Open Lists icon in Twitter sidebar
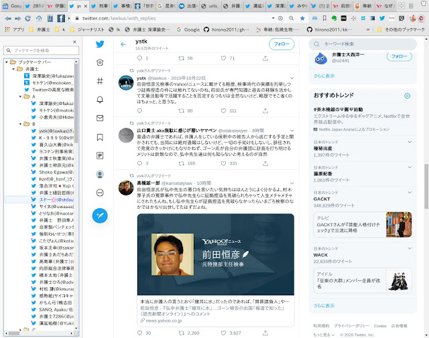Image resolution: width=429 pixels, height=338 pixels. click(x=100, y=155)
